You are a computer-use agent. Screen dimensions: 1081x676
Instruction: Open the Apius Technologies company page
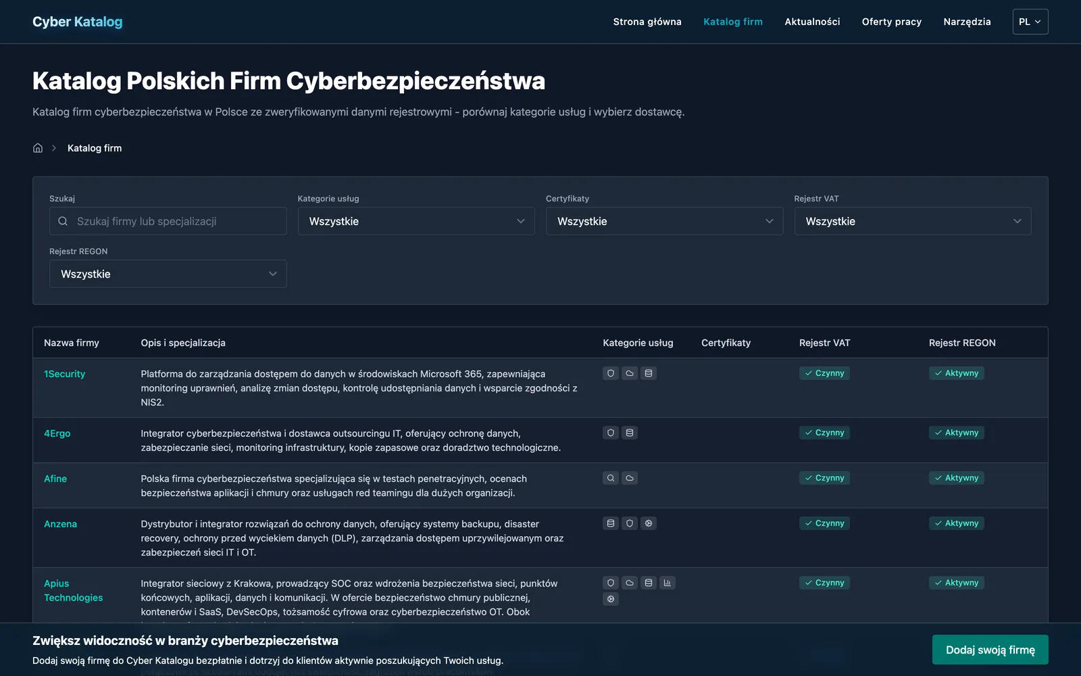tap(74, 590)
